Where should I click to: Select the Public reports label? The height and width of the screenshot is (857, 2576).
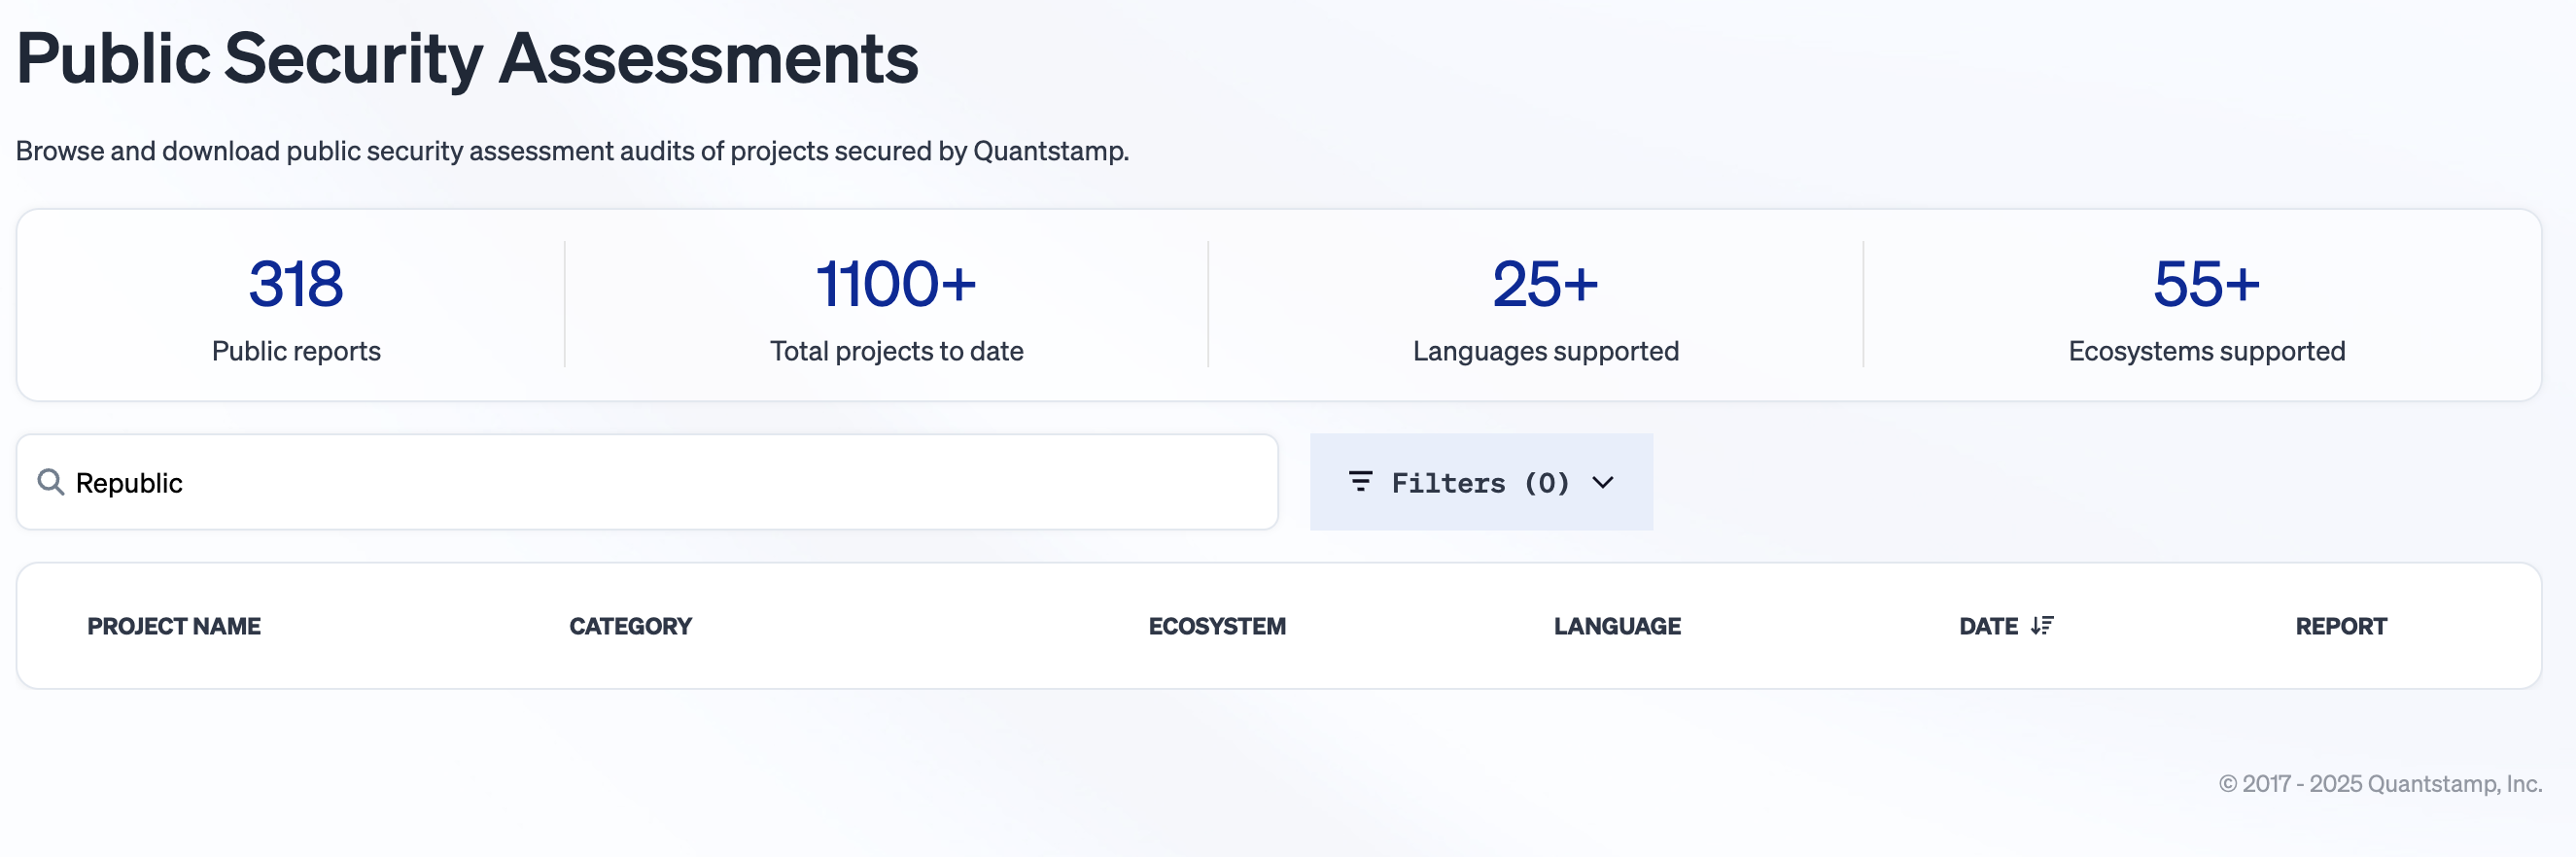click(x=296, y=351)
